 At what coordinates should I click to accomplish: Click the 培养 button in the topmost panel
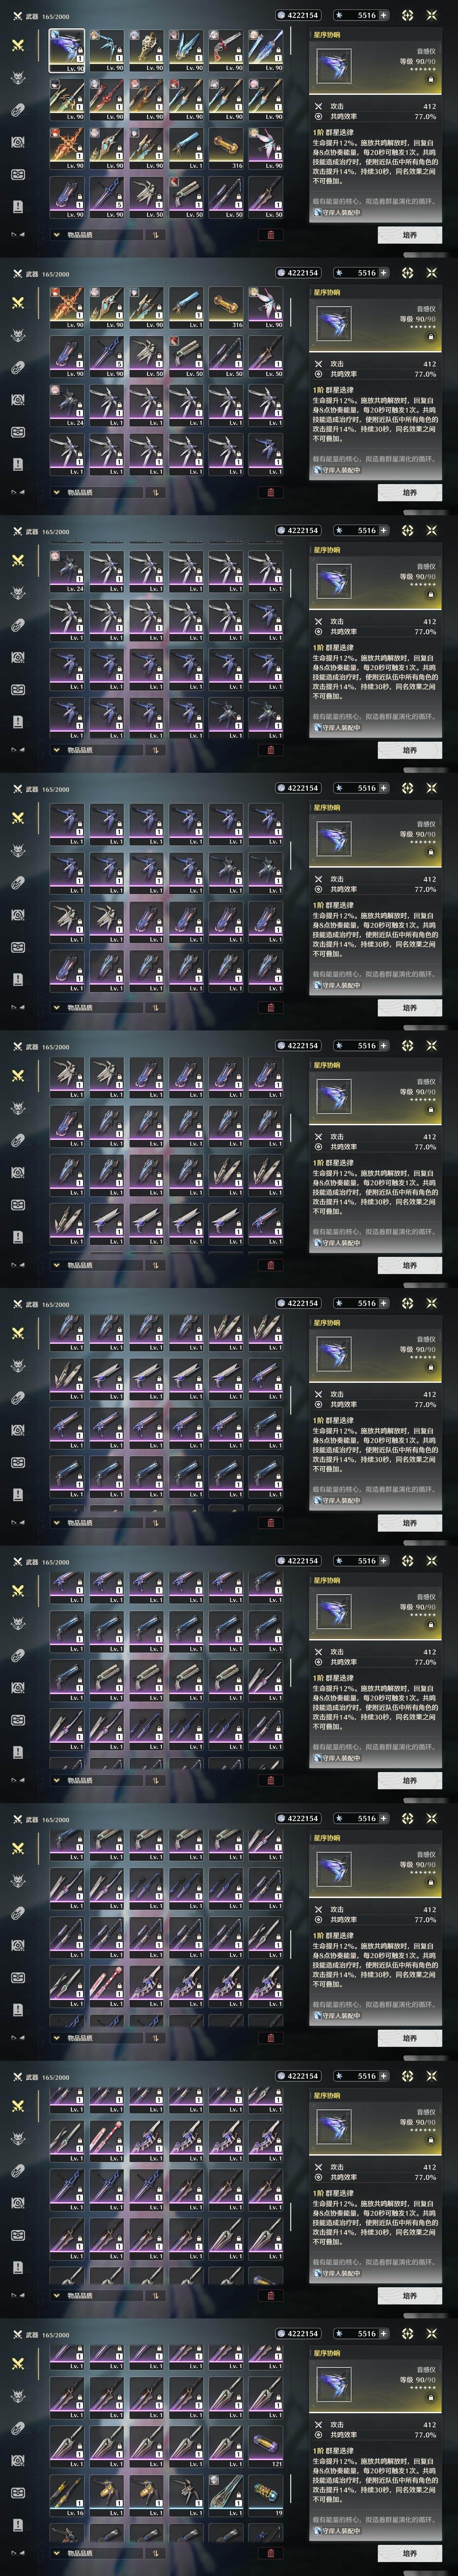409,235
